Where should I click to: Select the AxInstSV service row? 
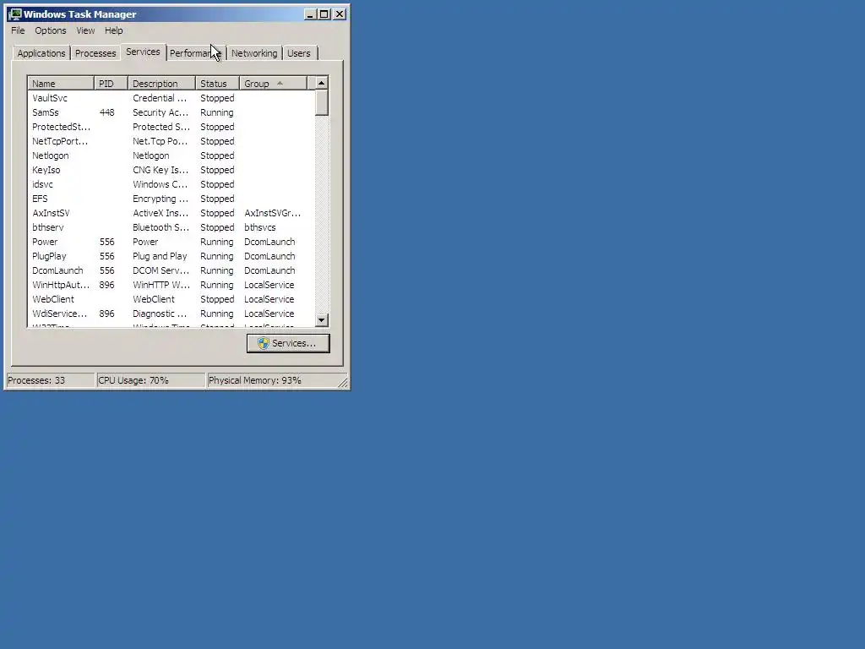click(x=171, y=213)
